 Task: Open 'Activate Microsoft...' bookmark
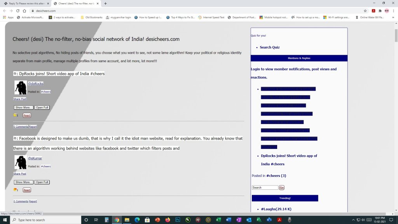pos(30,17)
